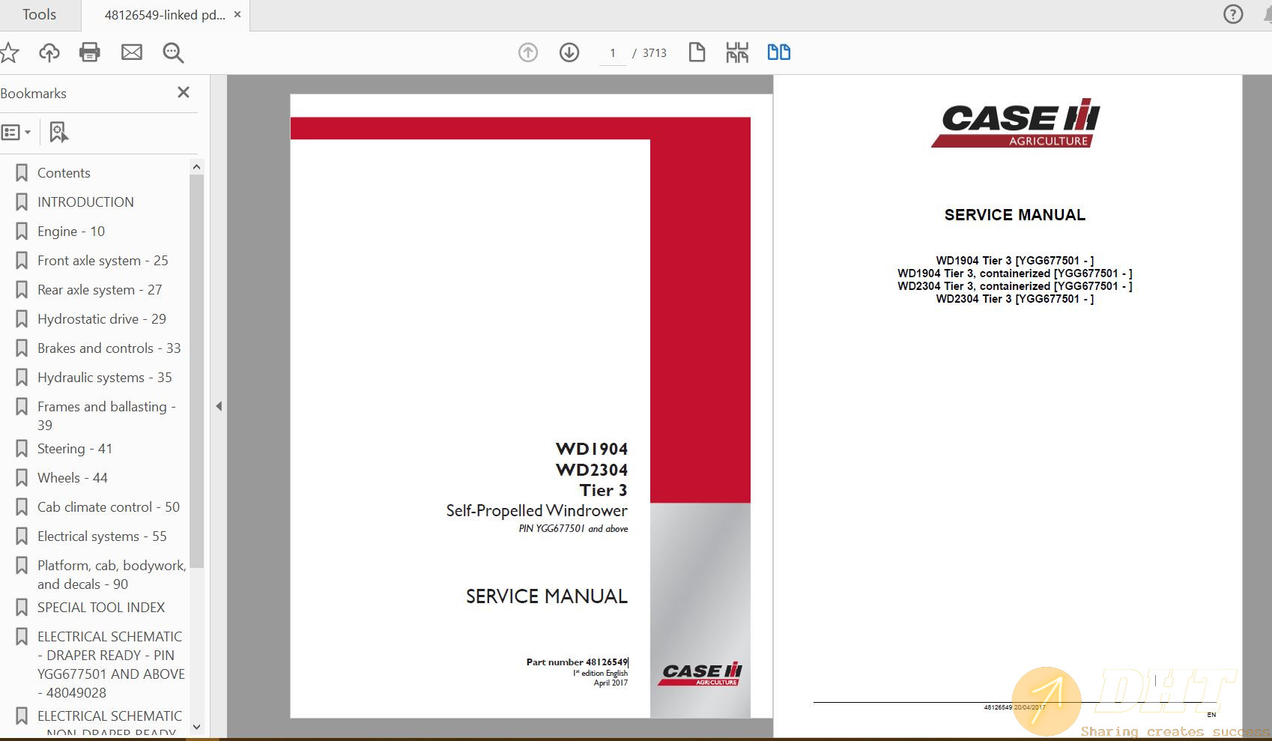Click Part number 48126549 text on cover
The height and width of the screenshot is (741, 1272).
[577, 662]
